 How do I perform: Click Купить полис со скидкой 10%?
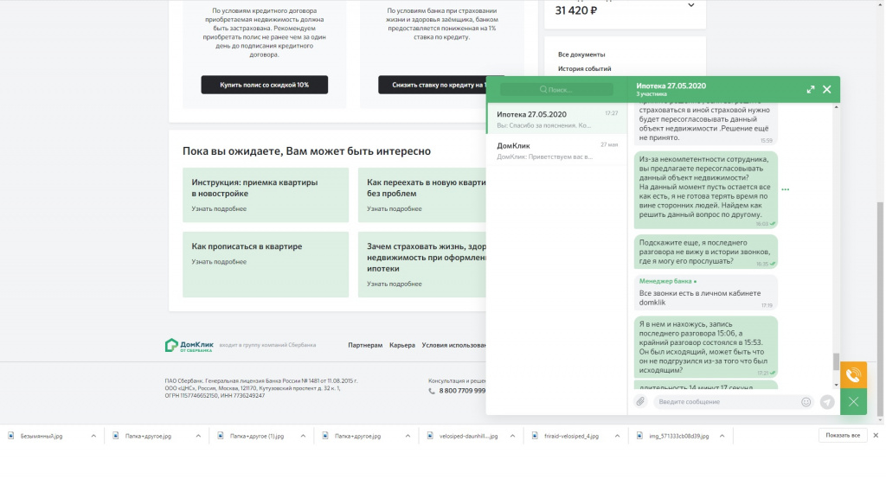click(265, 85)
